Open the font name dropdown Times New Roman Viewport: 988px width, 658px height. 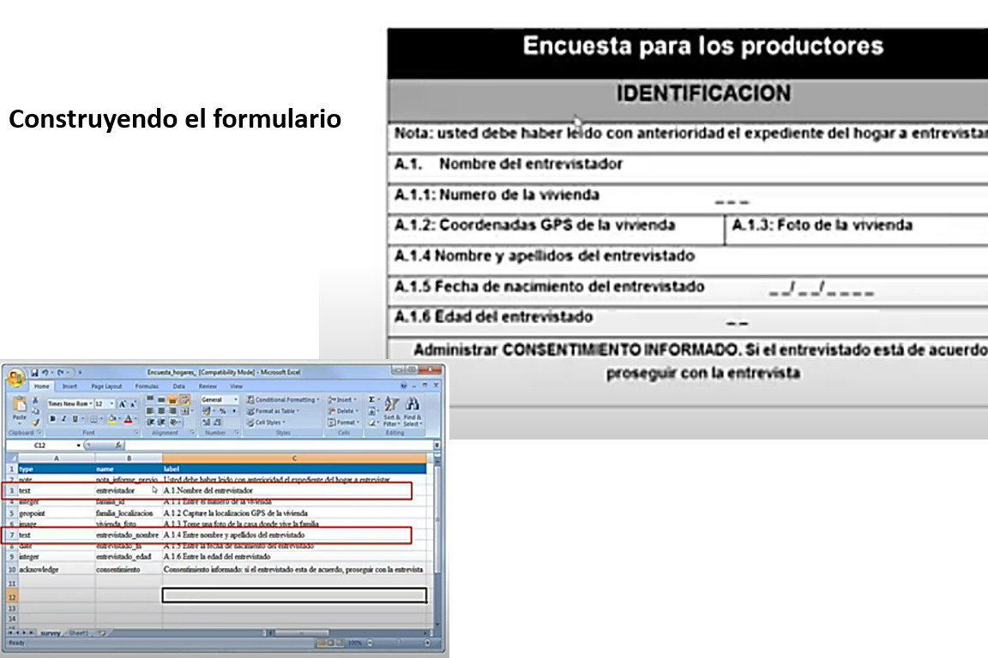(69, 403)
